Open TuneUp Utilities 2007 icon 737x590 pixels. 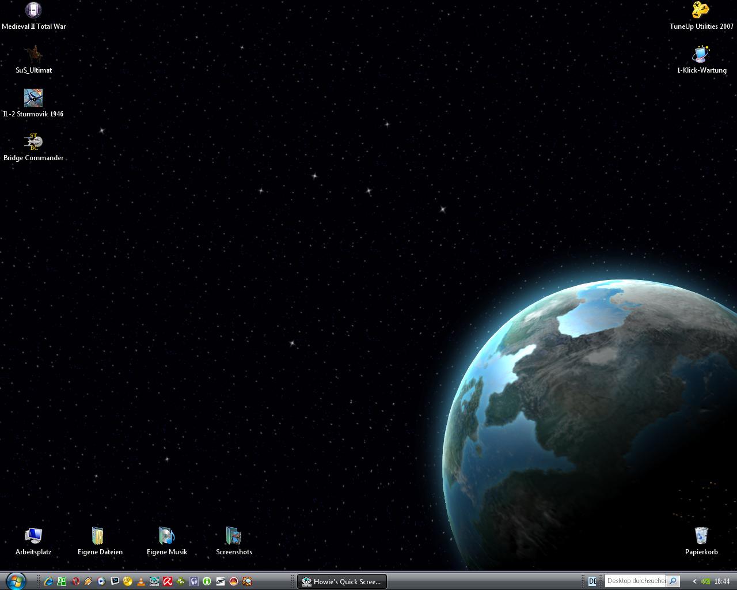tap(701, 11)
